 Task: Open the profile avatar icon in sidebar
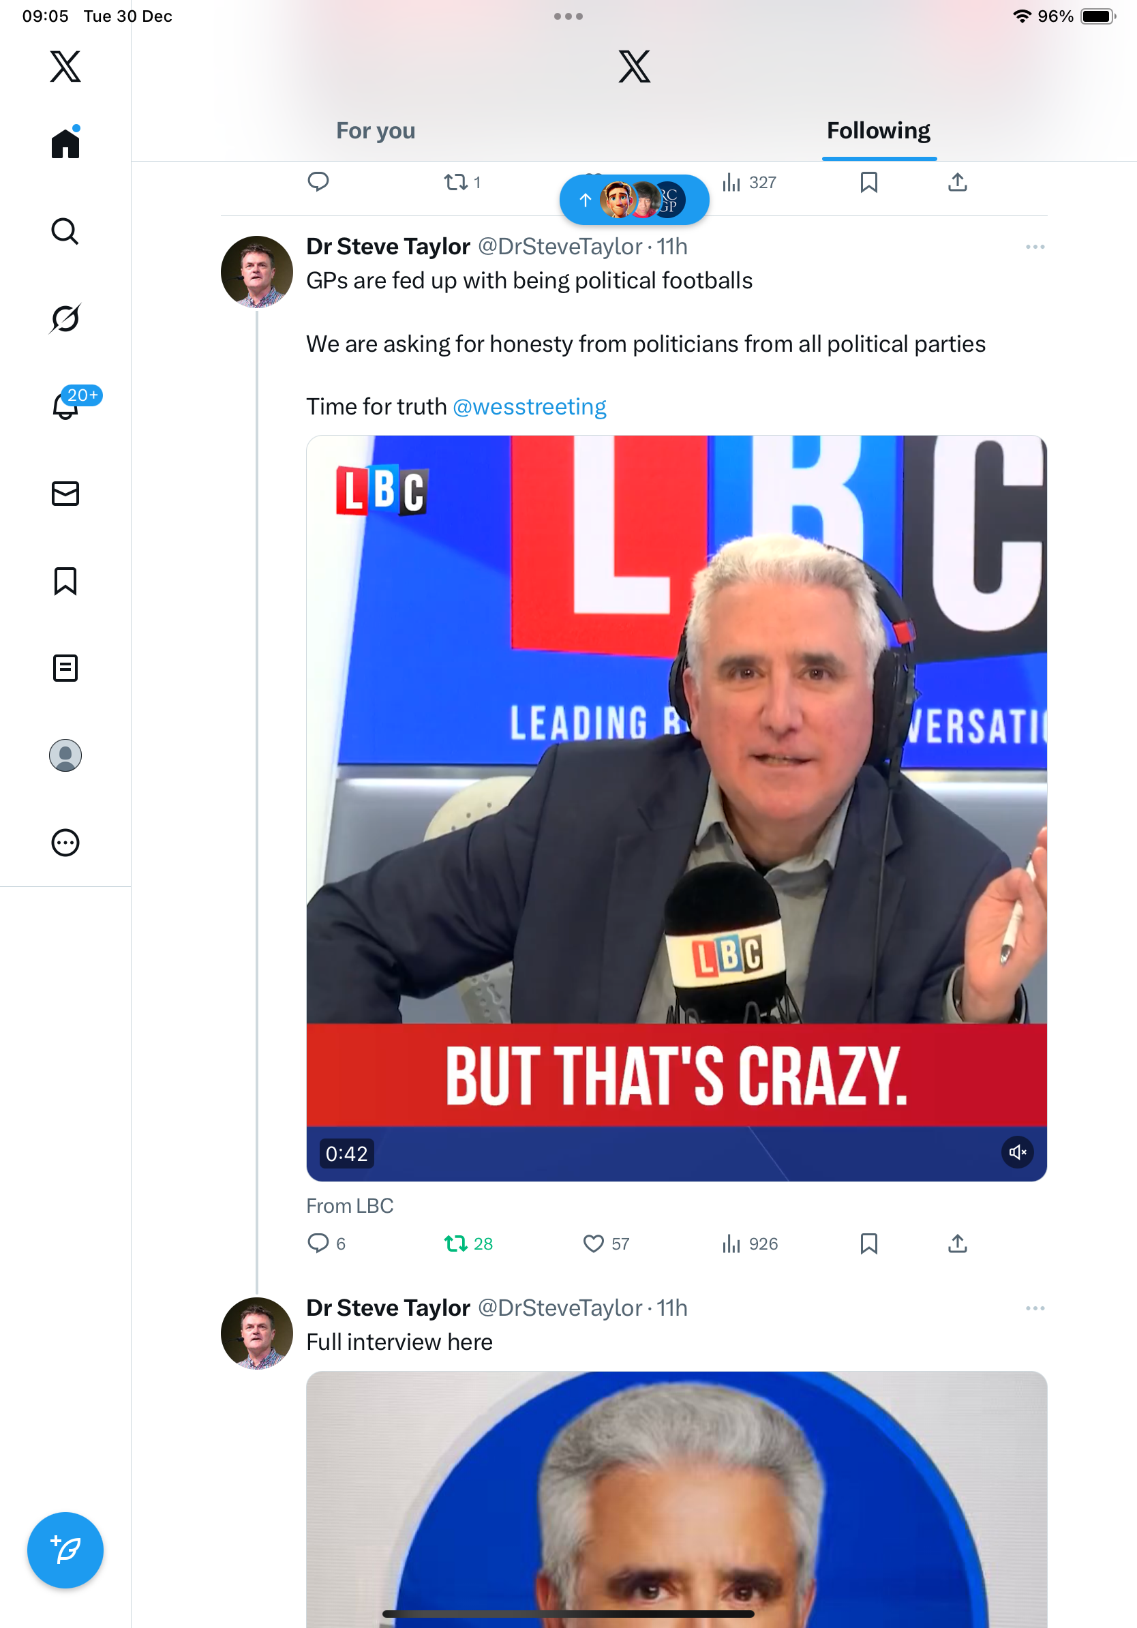(65, 755)
